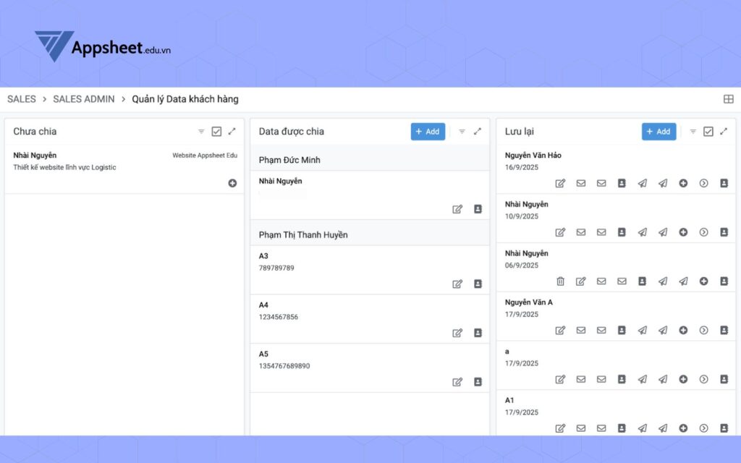The image size is (741, 463).
Task: Toggle multi-select checkbox in Chưa chia panel
Action: [216, 132]
